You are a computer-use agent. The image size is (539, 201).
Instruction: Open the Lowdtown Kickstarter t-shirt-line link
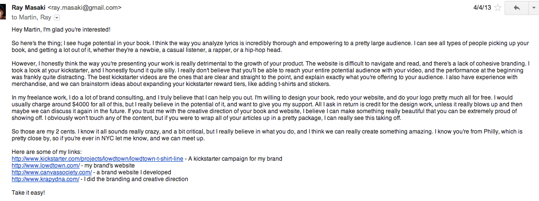[x=98, y=159]
